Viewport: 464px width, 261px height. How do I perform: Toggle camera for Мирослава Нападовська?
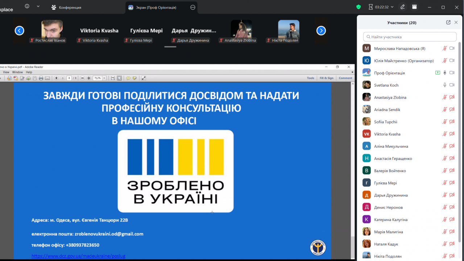click(x=452, y=48)
